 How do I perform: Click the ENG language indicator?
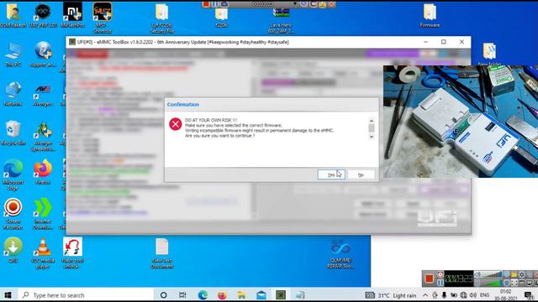484,295
